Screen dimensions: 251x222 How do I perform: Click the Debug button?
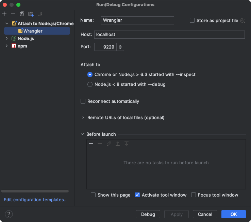(148, 214)
